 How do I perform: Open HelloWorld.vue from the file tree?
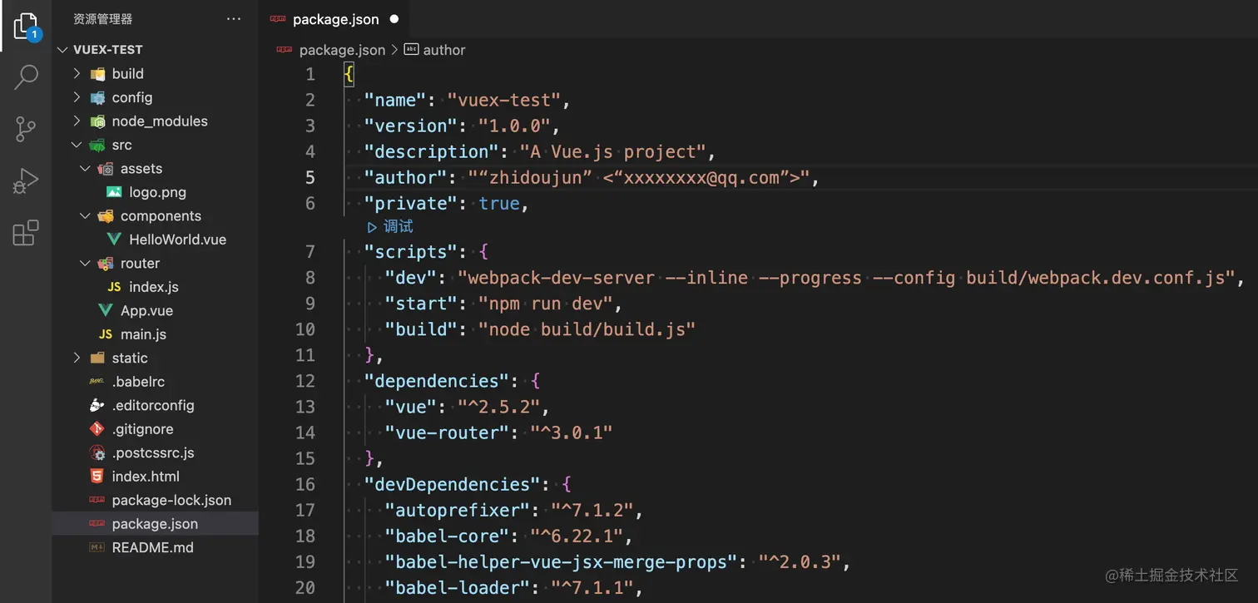177,240
